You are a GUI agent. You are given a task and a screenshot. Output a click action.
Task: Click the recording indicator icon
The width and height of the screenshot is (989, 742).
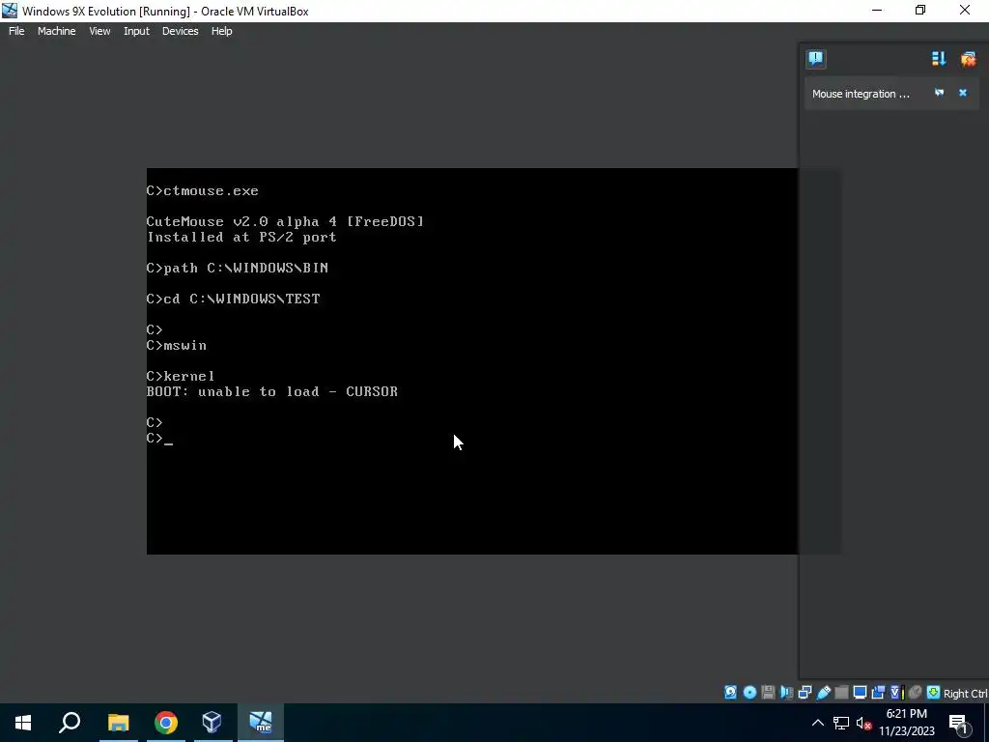pos(878,692)
